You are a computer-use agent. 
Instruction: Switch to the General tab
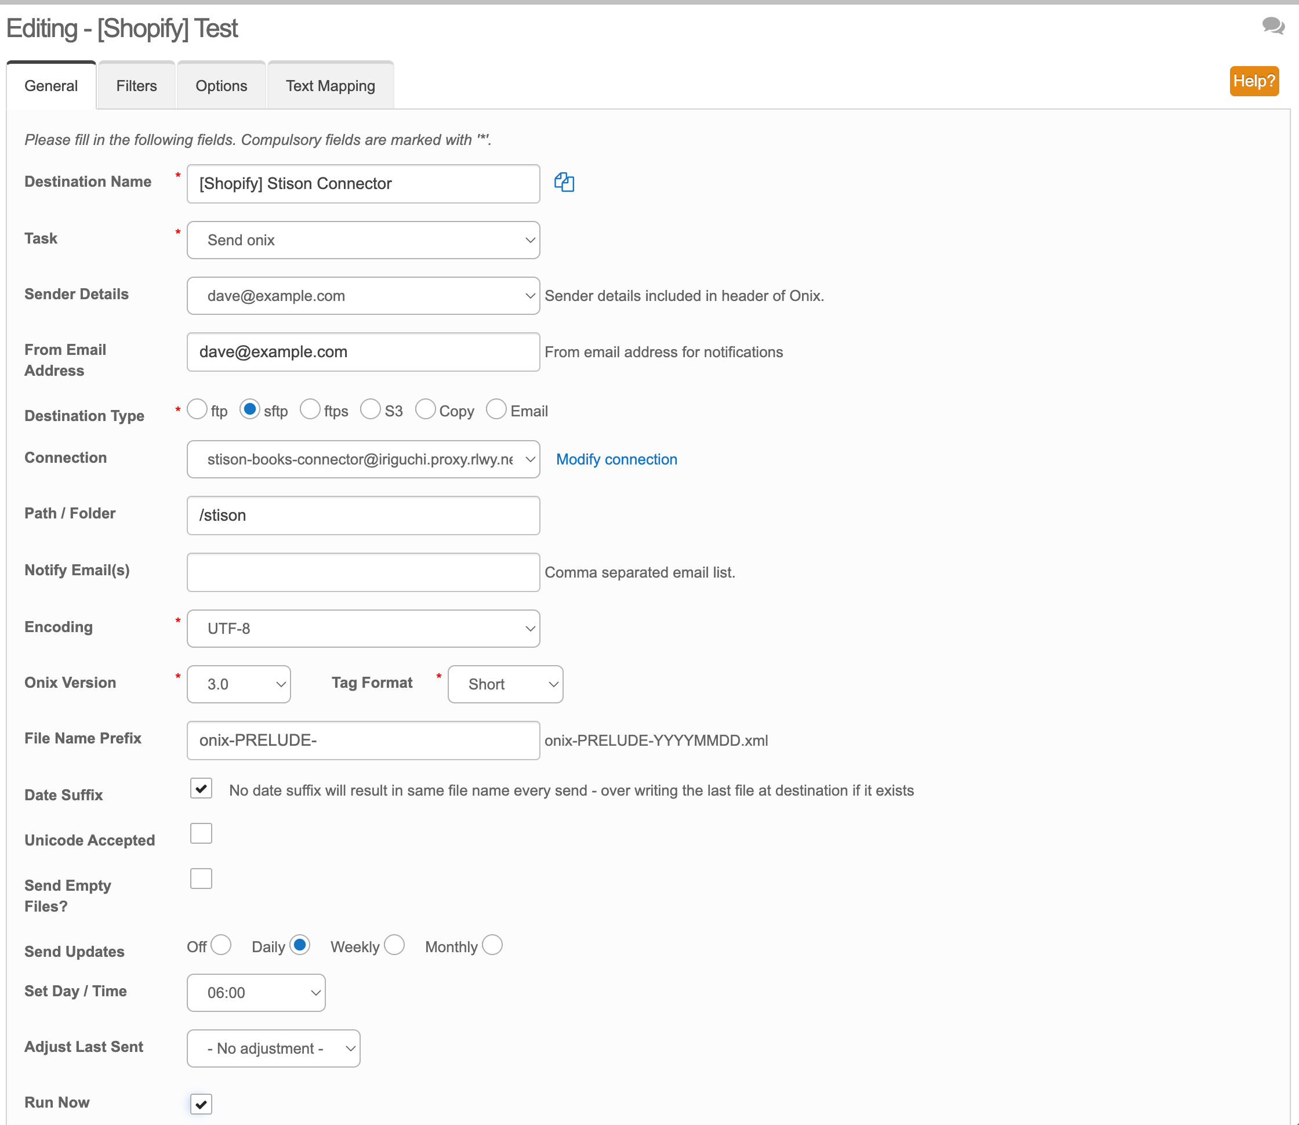(52, 86)
